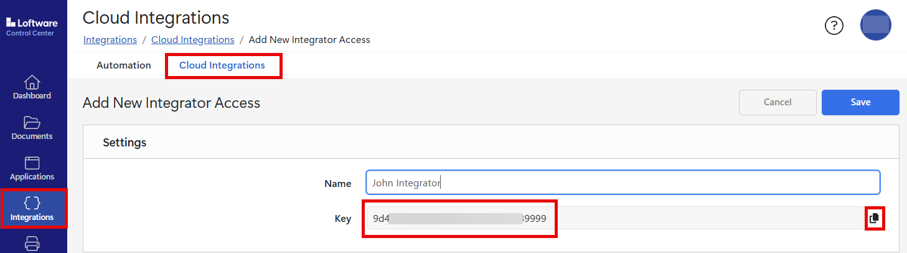The height and width of the screenshot is (253, 907).
Task: Open help via the question mark icon
Action: [834, 26]
